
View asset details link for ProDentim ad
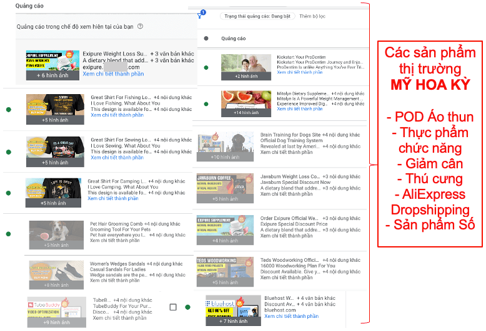pos(300,72)
